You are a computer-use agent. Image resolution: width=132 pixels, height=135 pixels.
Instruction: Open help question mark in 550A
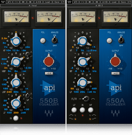click(x=130, y=2)
